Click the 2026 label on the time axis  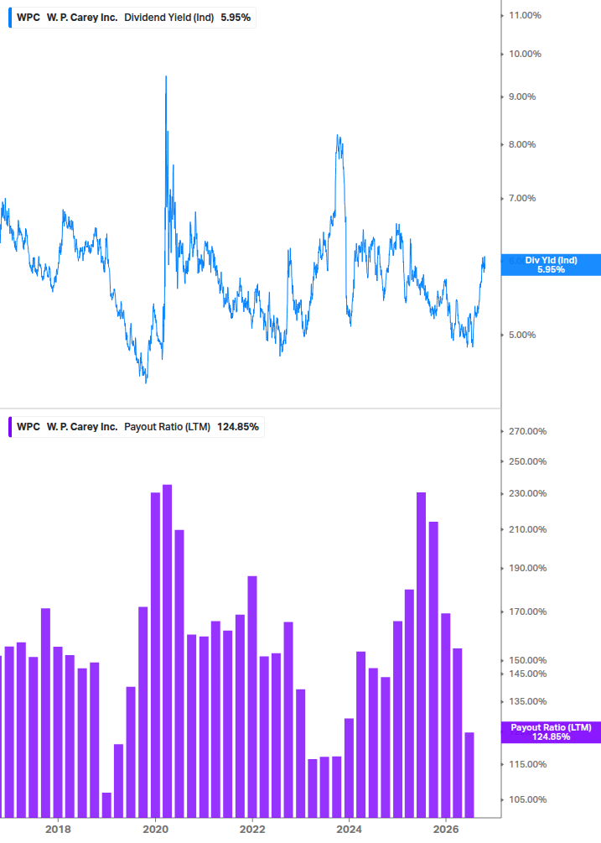click(446, 829)
